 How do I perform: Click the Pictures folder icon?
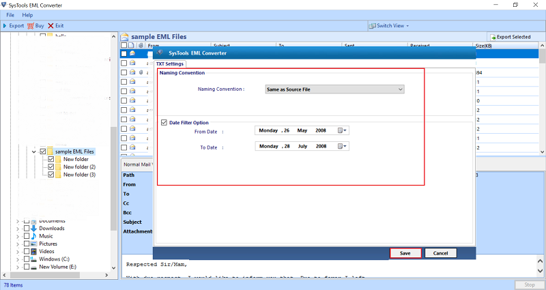33,244
